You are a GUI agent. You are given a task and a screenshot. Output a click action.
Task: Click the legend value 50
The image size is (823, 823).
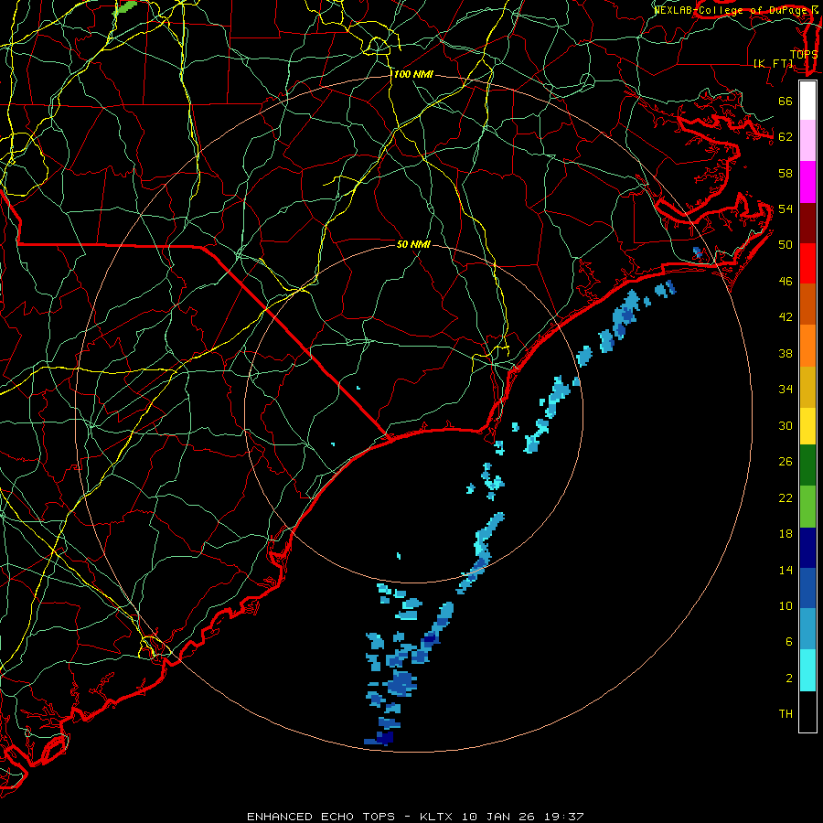click(x=786, y=245)
